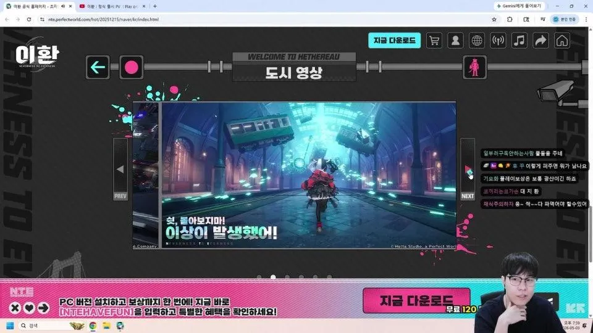Show the previous video with the PREV arrow
The image size is (593, 333).
pos(120,169)
